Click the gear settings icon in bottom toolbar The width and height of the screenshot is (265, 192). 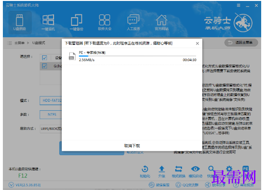pyautogui.click(x=229, y=169)
